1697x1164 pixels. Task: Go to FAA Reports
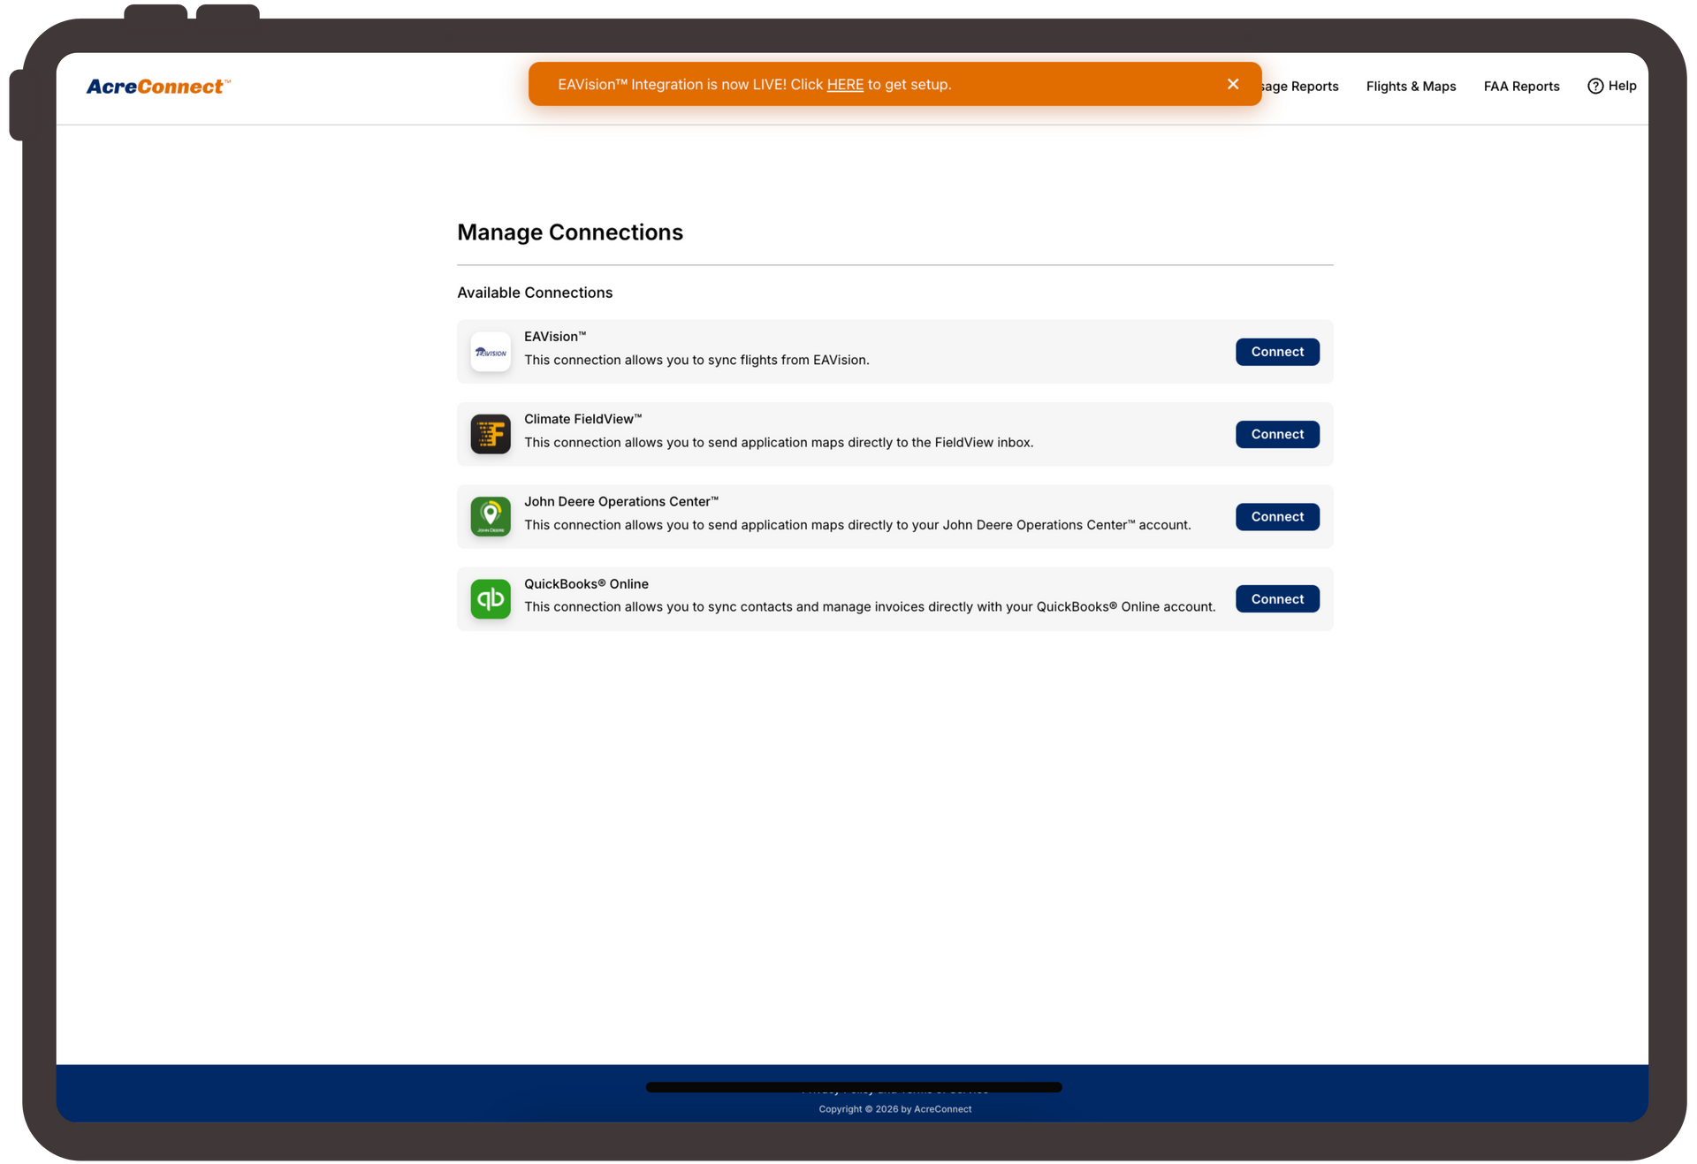(1521, 86)
